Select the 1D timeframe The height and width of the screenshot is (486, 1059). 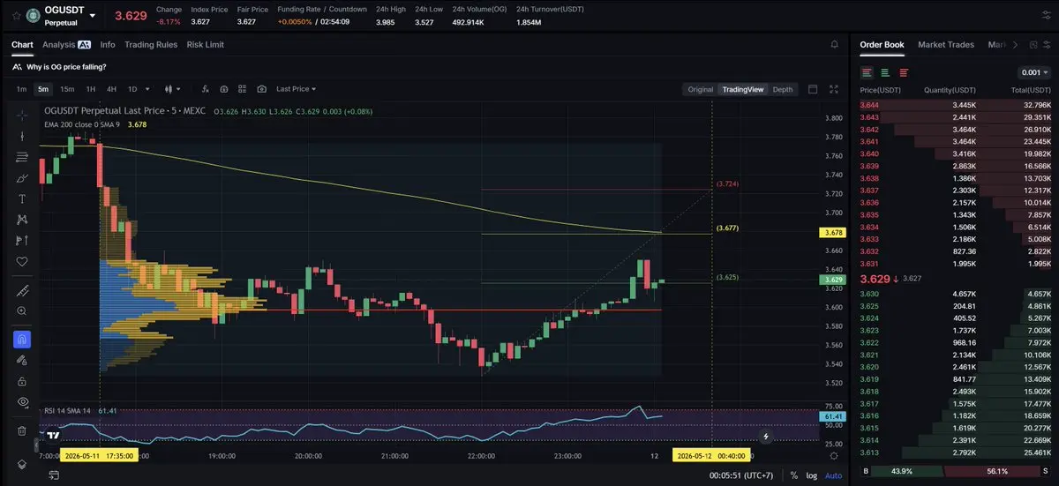click(x=132, y=89)
